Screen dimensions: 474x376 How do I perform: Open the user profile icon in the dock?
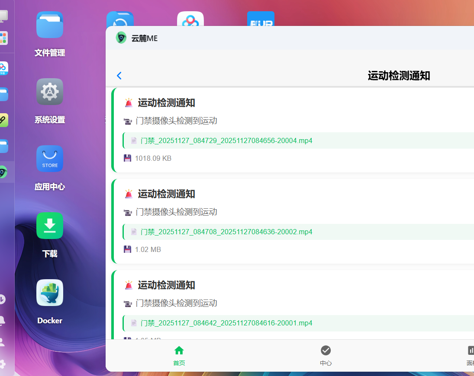pos(2,342)
